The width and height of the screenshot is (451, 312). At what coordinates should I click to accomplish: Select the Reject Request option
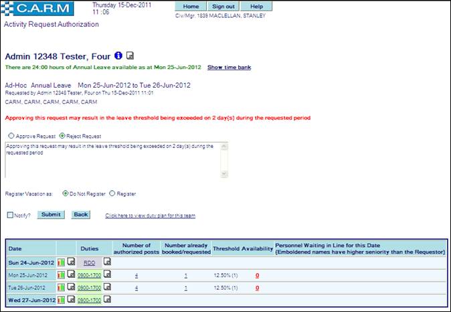pos(63,136)
